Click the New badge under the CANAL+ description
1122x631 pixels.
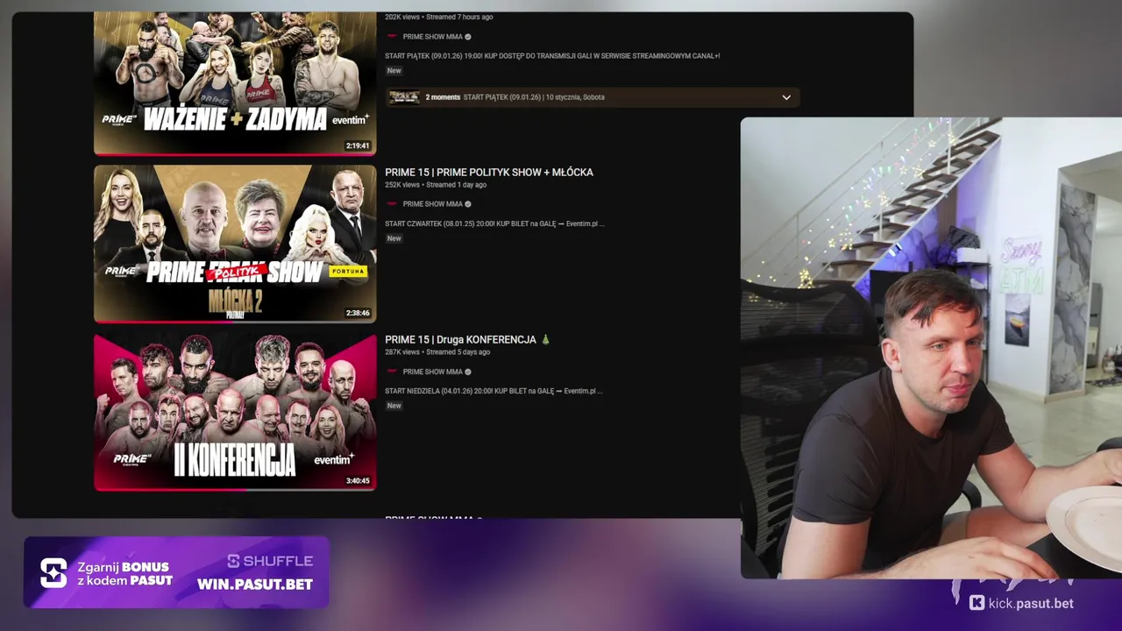pyautogui.click(x=394, y=71)
